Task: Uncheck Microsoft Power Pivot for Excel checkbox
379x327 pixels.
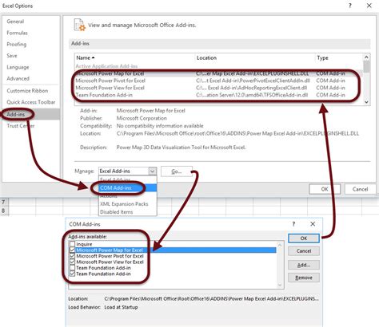Action: coord(72,256)
